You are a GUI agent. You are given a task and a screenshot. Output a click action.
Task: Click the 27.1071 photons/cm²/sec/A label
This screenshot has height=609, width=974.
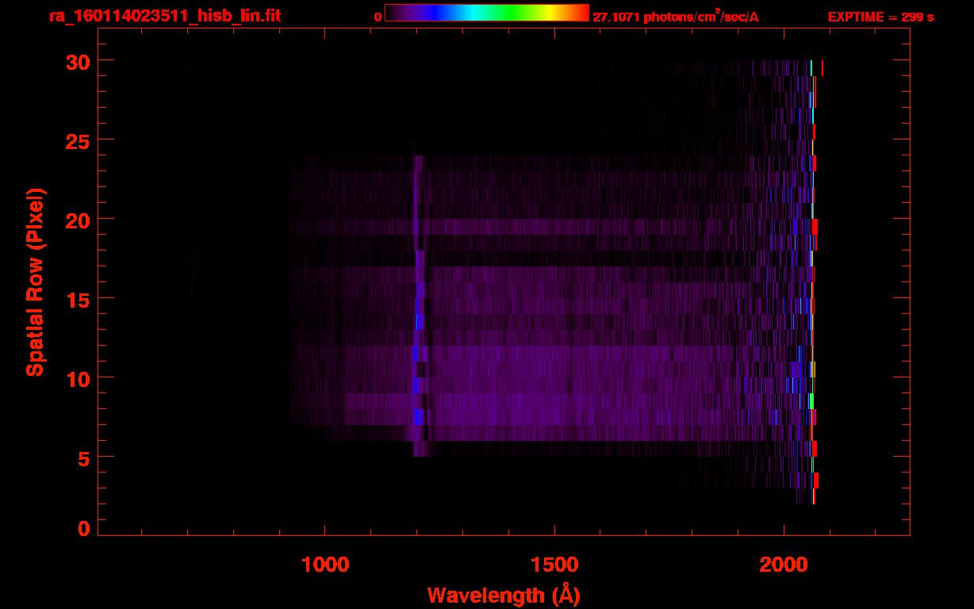676,17
